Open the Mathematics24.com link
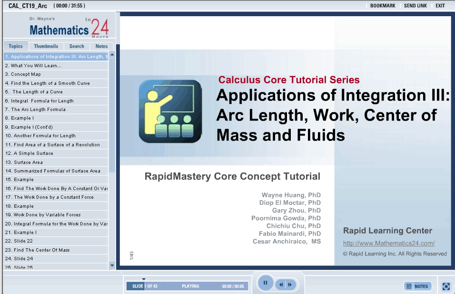Image resolution: width=455 pixels, height=294 pixels. click(389, 243)
